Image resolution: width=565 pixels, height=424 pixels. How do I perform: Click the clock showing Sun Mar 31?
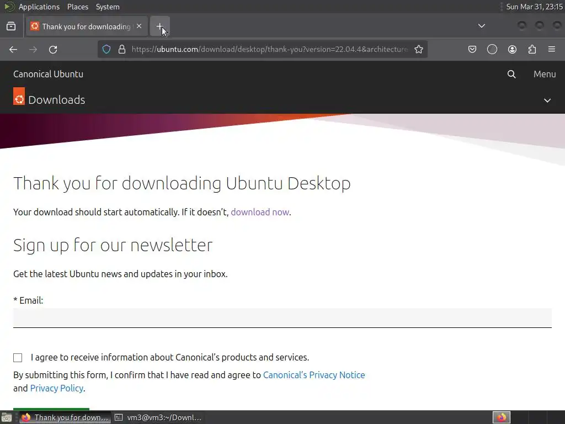534,7
